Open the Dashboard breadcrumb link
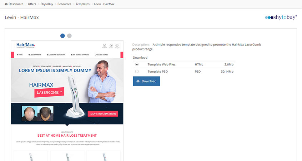The height and width of the screenshot is (161, 302). click(x=16, y=4)
